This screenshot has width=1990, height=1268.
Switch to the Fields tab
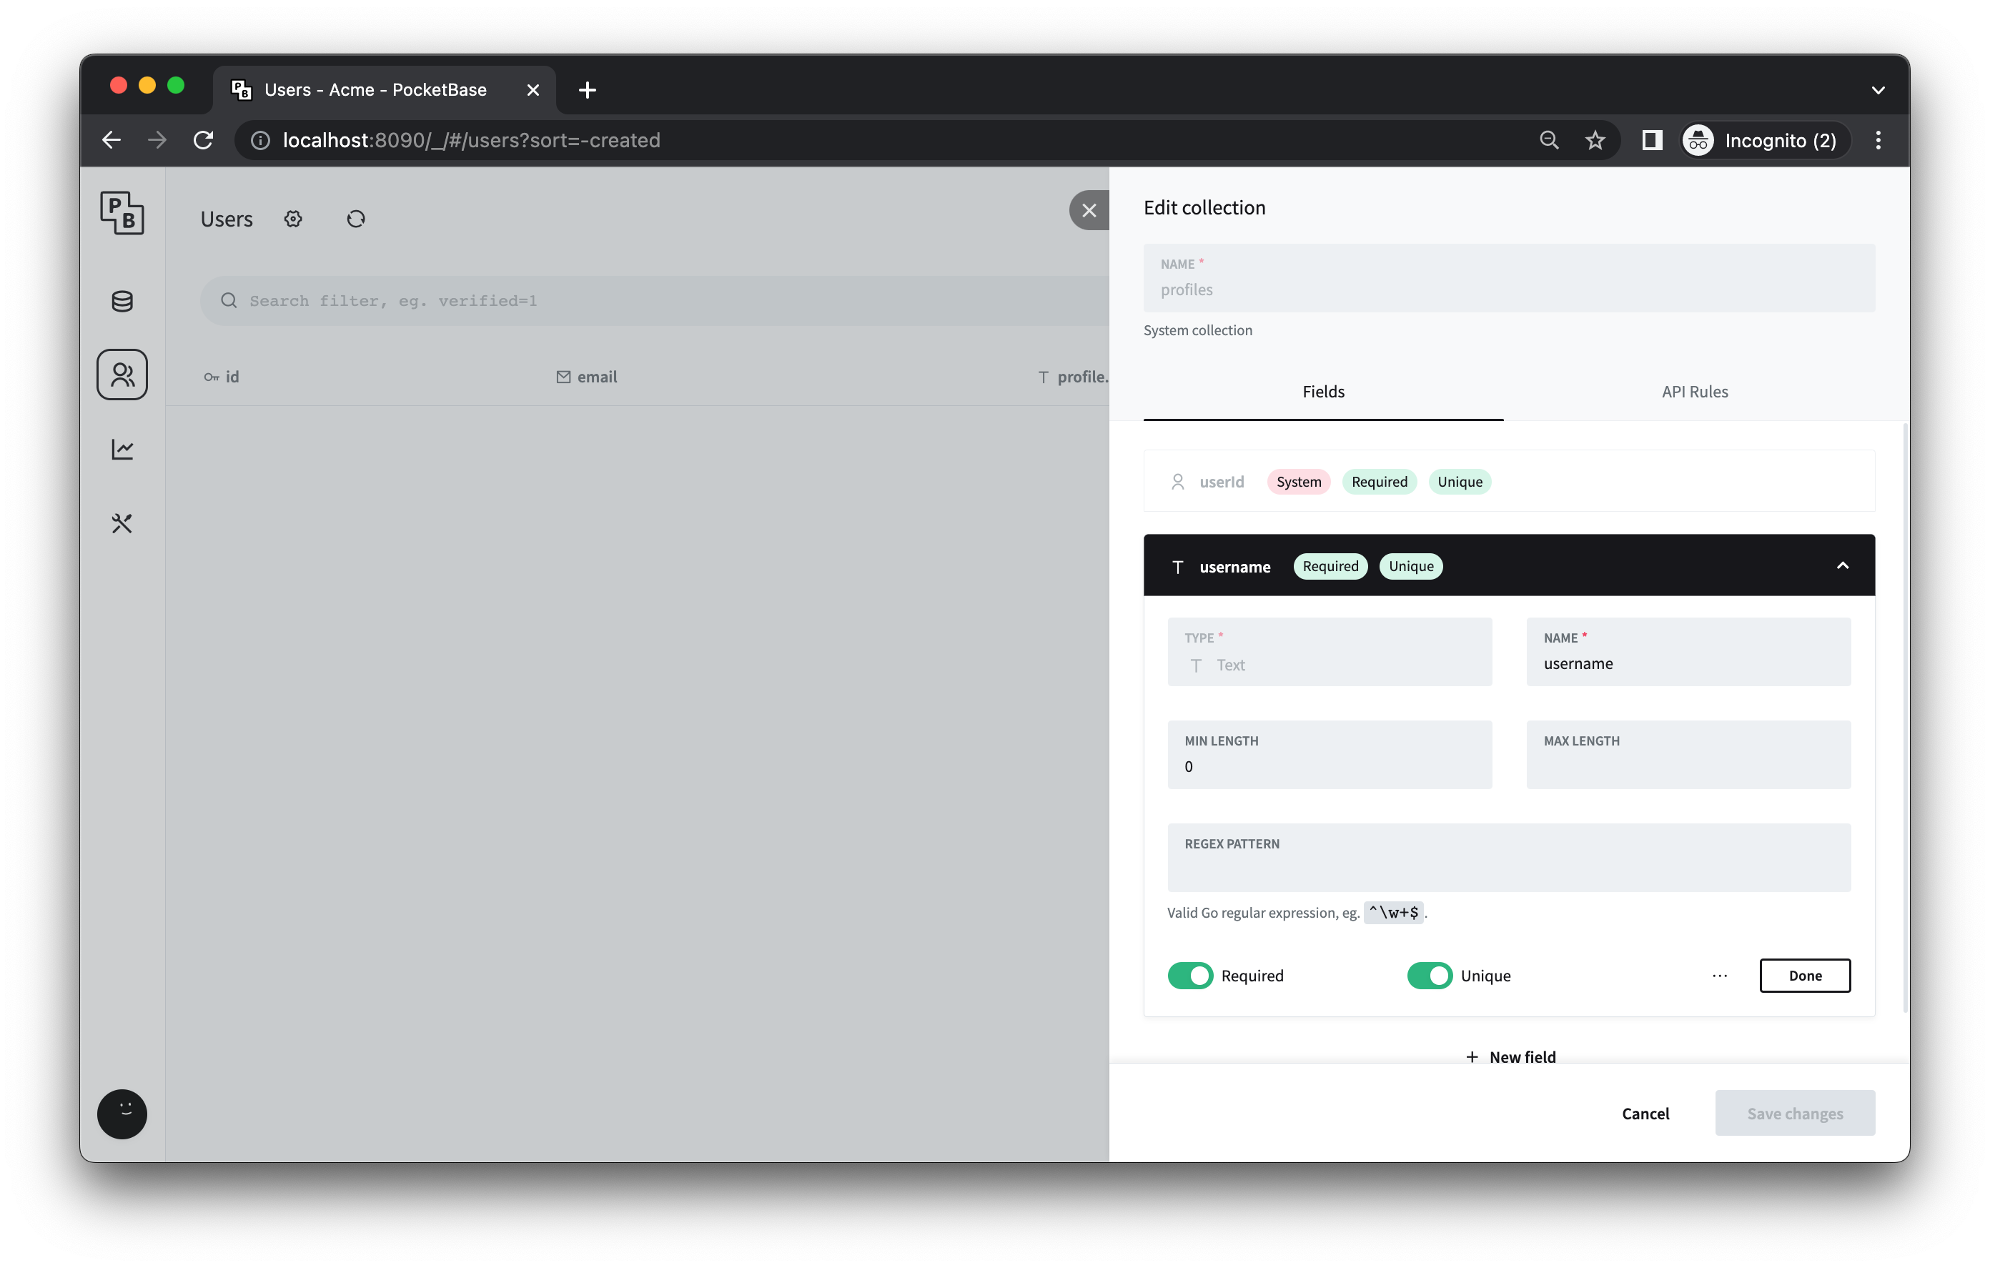[1323, 392]
